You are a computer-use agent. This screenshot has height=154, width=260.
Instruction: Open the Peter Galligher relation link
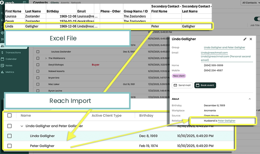(x=227, y=121)
